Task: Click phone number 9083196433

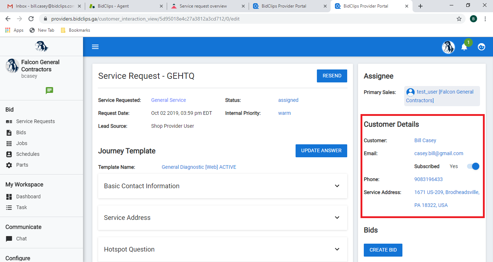Action: (428, 179)
